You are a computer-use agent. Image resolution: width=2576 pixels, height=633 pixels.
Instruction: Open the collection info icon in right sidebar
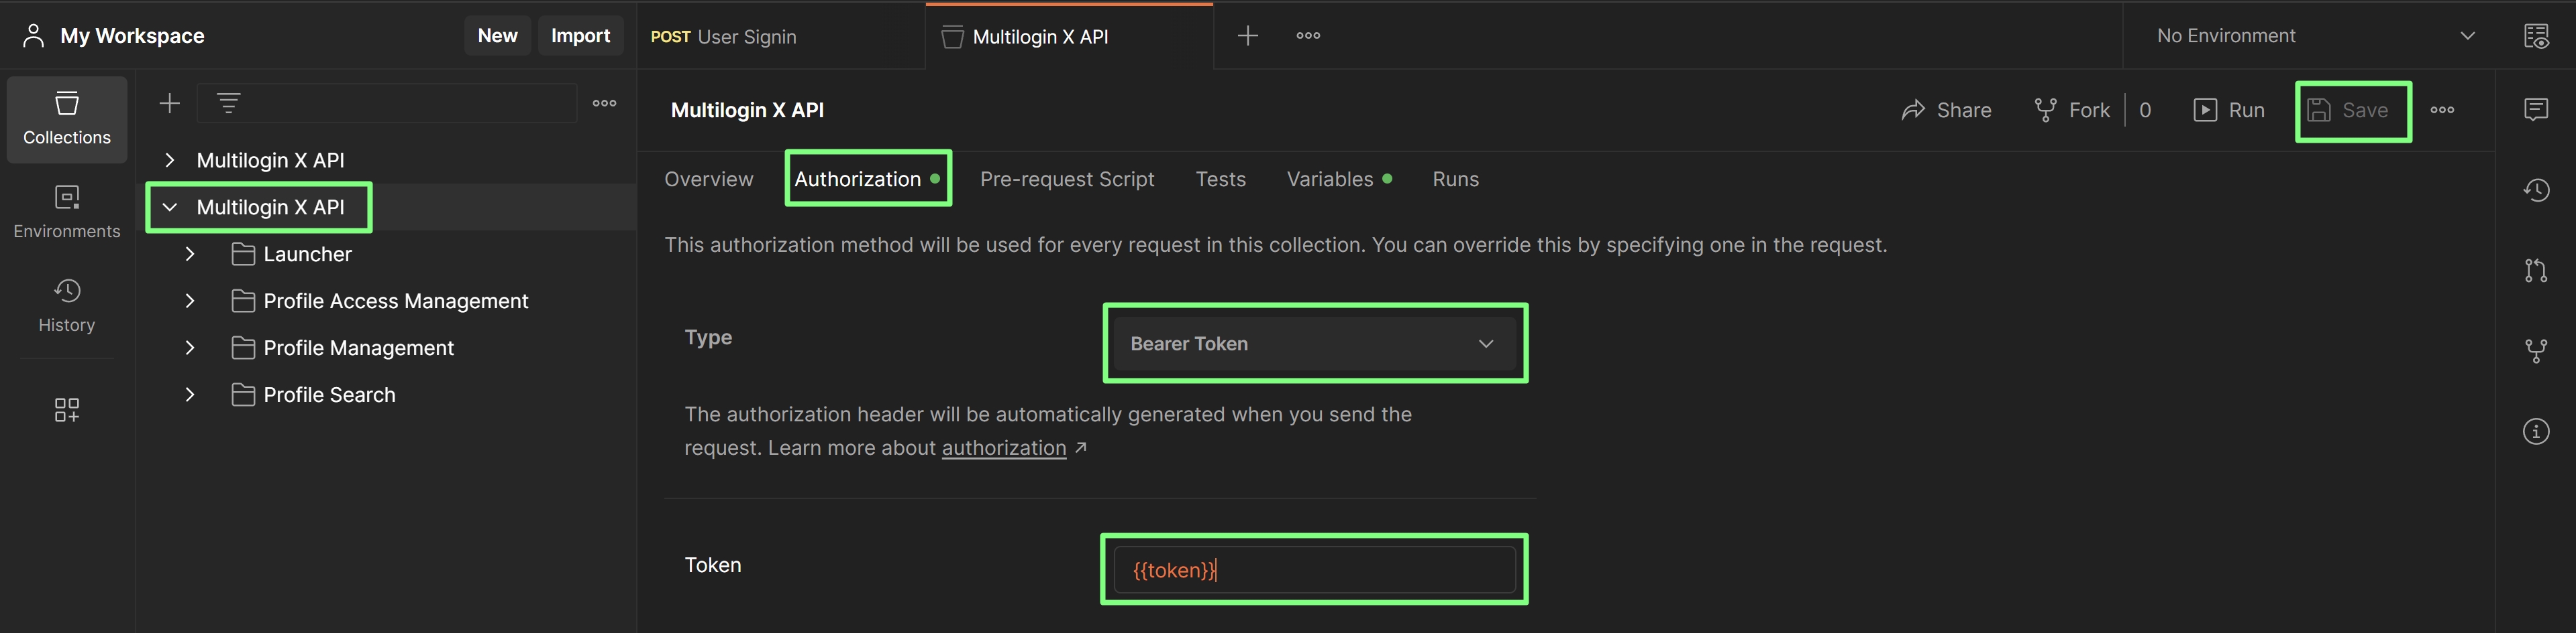2536,431
